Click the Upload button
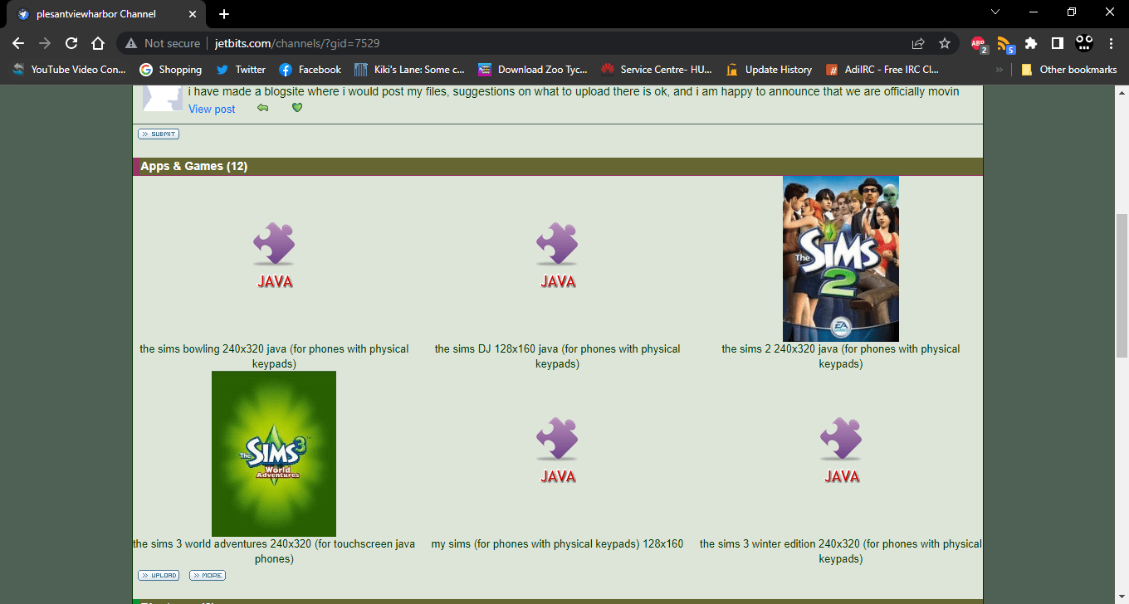This screenshot has width=1129, height=604. [159, 575]
